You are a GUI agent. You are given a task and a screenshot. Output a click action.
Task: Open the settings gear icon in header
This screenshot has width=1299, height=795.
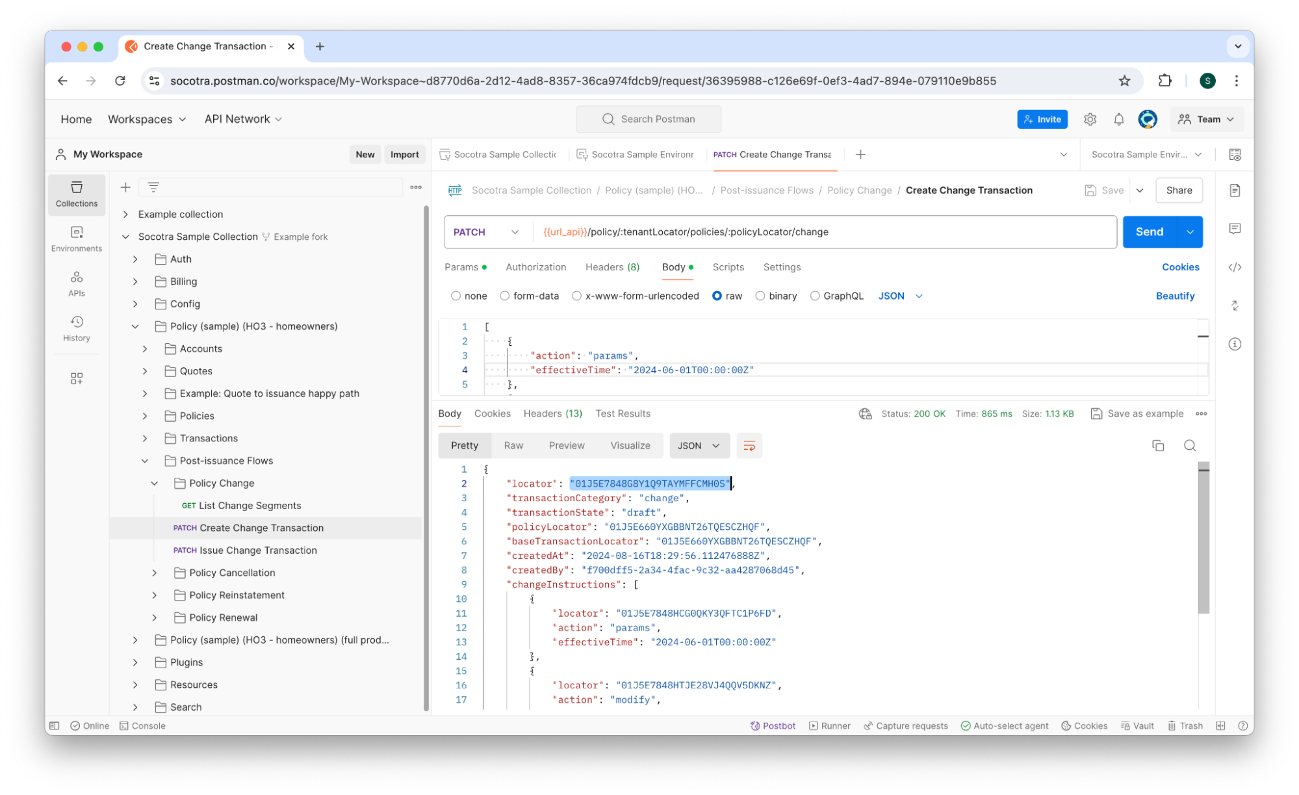coord(1090,119)
